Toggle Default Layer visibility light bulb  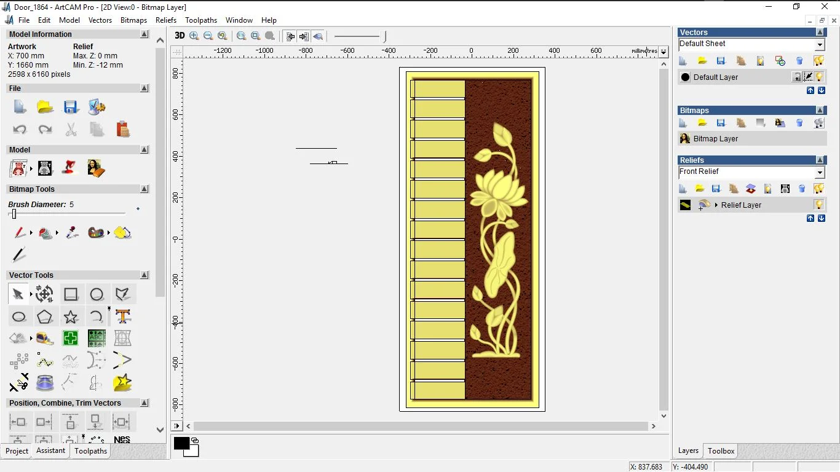(819, 77)
